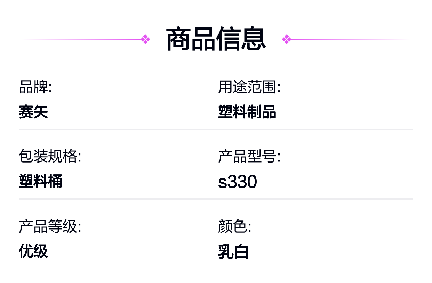This screenshot has height=283, width=432.
Task: Select the 品牌 label
Action: pyautogui.click(x=35, y=87)
